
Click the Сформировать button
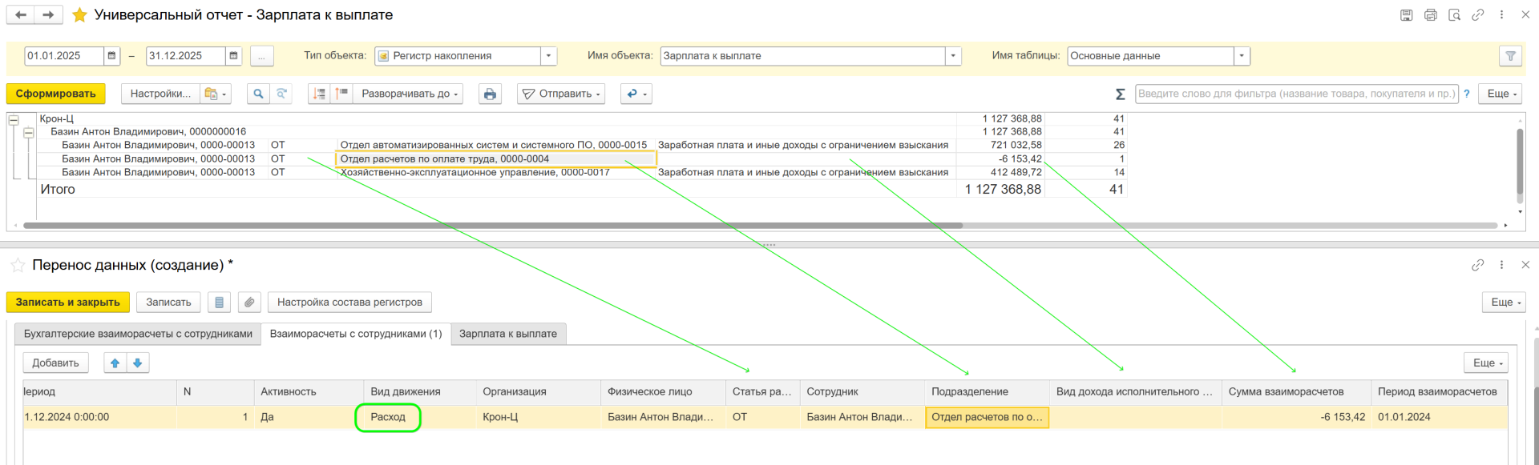(55, 94)
